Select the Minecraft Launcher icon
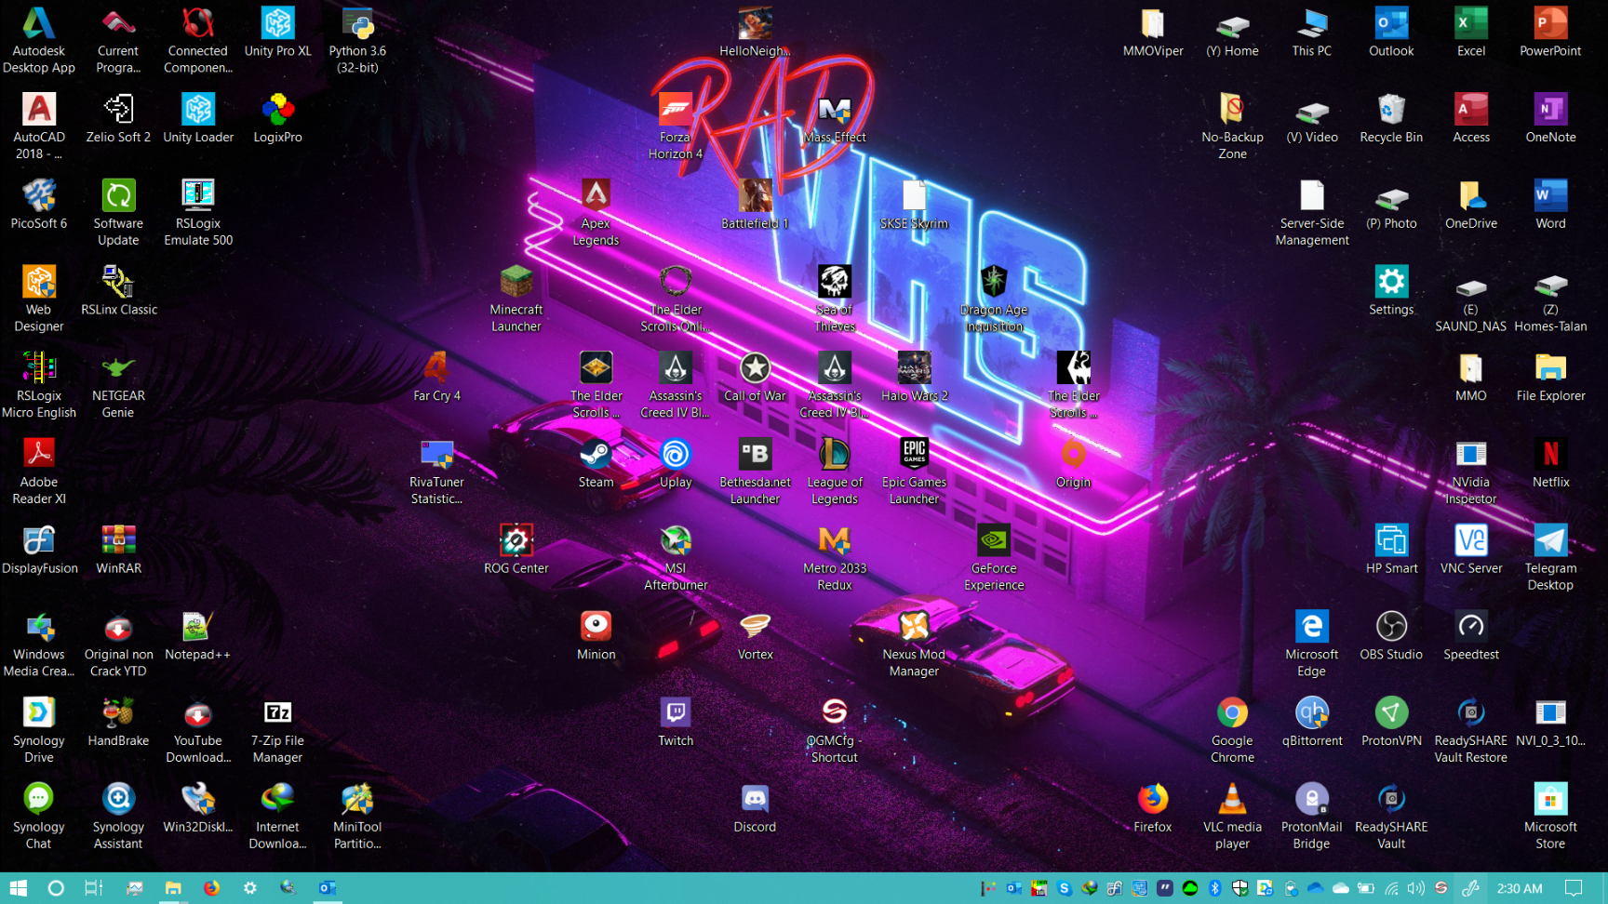Screen dimensions: 1608x904 (x=516, y=299)
